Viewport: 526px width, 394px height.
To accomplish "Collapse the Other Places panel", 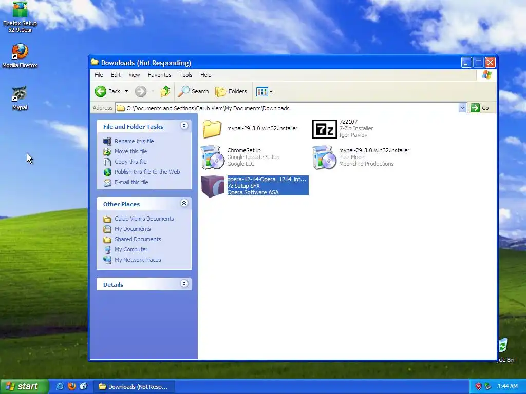I will pyautogui.click(x=184, y=203).
